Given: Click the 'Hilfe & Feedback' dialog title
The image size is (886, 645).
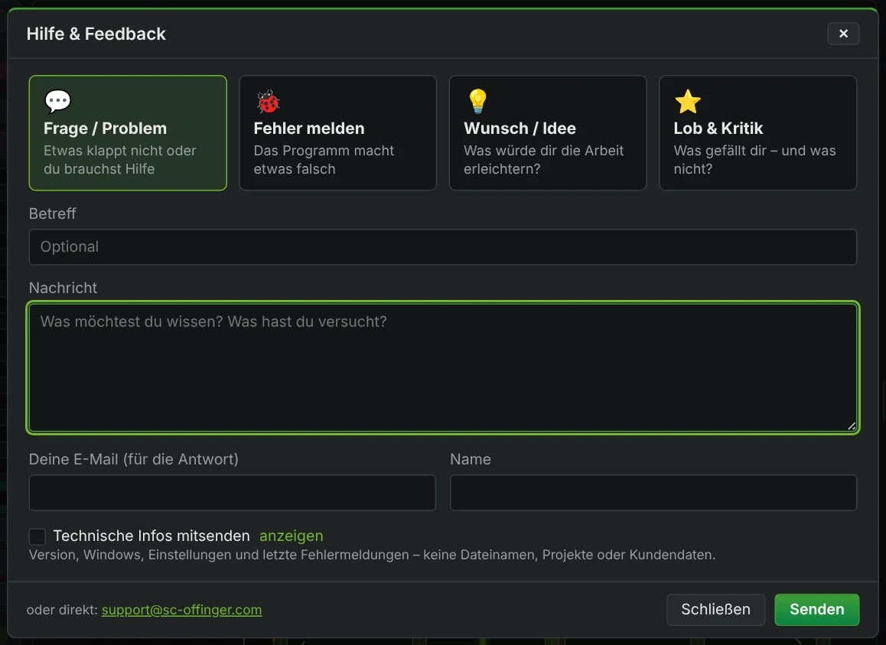Looking at the screenshot, I should click(x=96, y=34).
